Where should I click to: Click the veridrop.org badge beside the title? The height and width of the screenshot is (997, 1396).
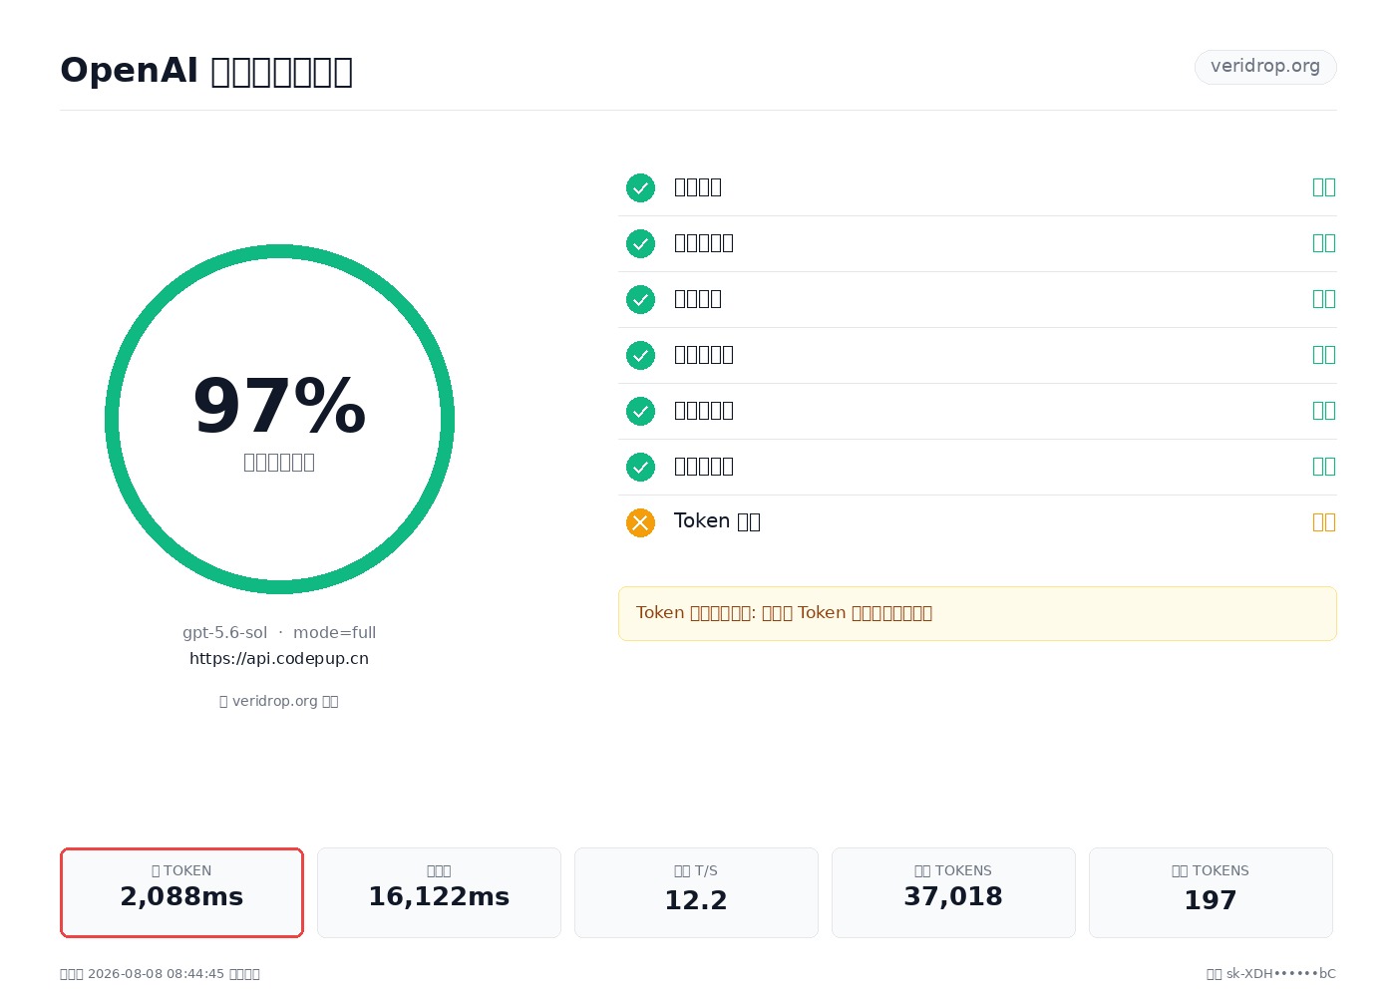click(1265, 67)
